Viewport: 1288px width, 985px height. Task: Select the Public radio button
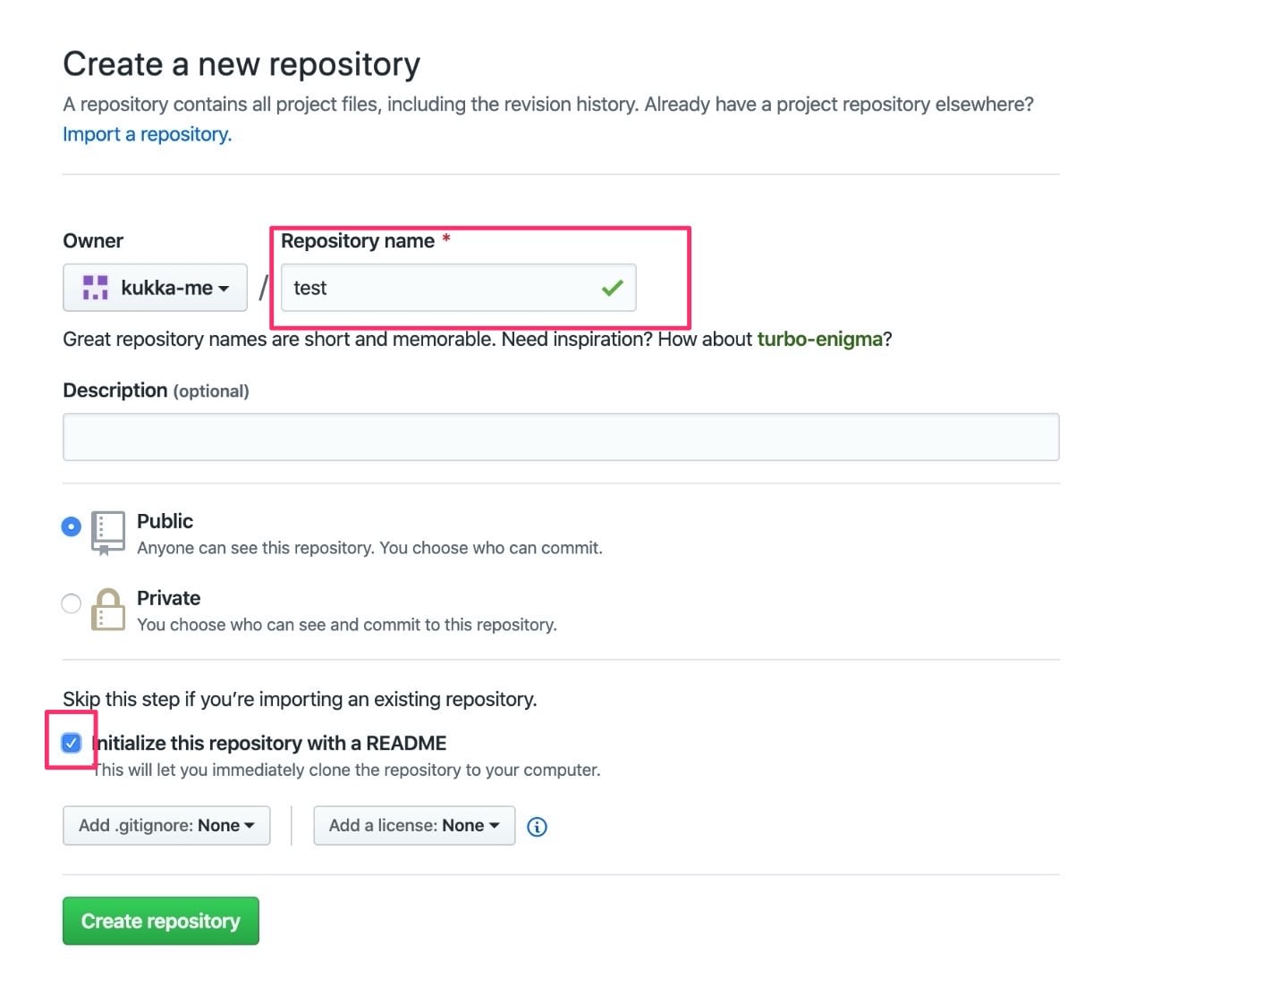72,526
